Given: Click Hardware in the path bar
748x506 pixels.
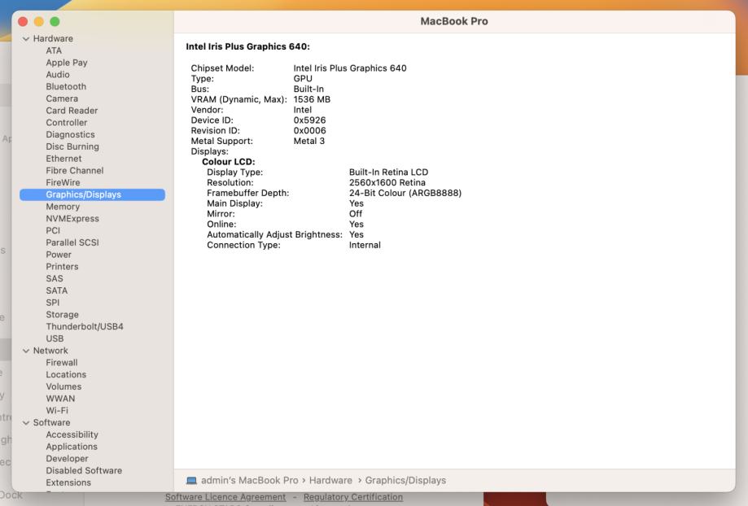Looking at the screenshot, I should coord(330,480).
